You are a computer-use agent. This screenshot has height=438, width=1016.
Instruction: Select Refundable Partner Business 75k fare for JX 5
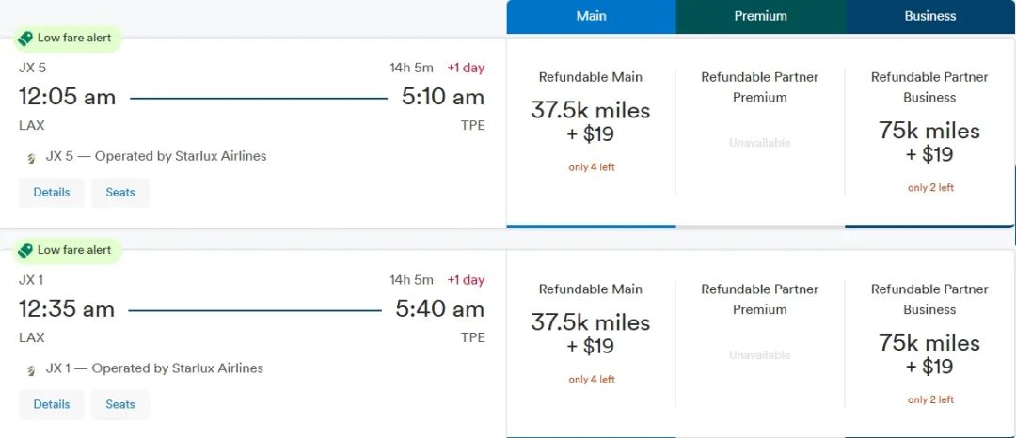pos(929,141)
